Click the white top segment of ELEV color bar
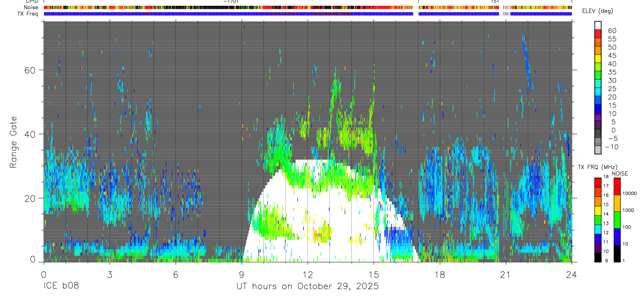Viewport: 643px width, 297px height. (598, 25)
